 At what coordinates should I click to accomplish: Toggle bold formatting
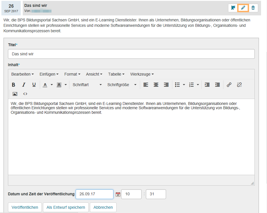pos(13,85)
